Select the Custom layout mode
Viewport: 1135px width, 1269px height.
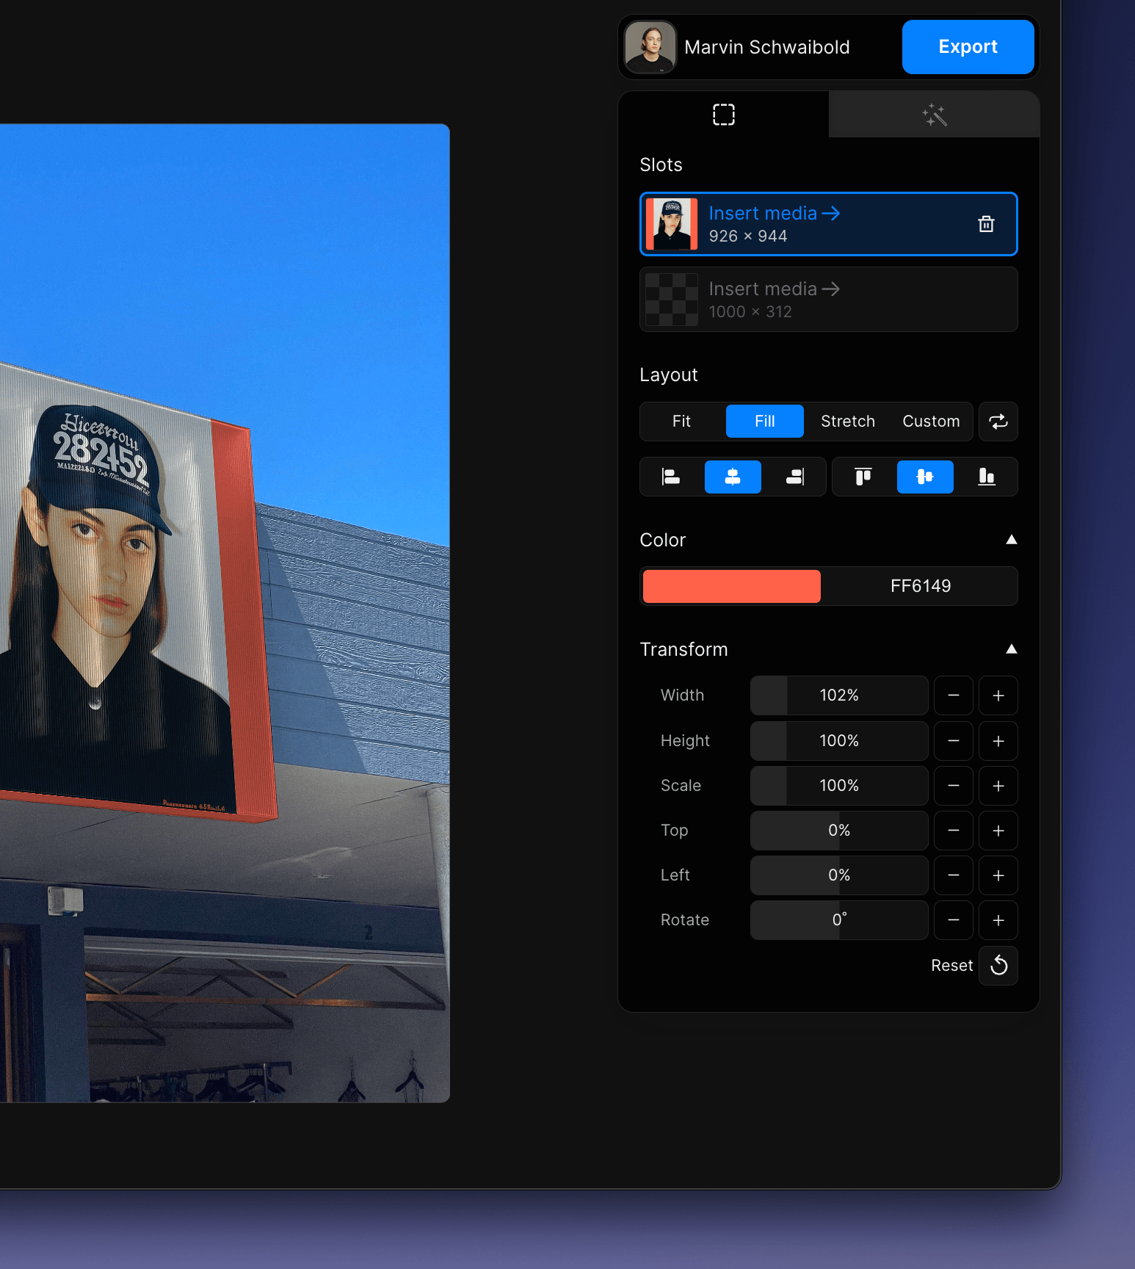coord(930,422)
